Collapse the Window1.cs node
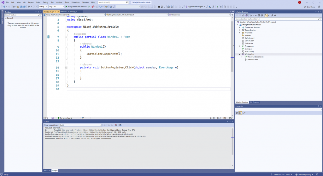The image size is (323, 176). (239, 54)
